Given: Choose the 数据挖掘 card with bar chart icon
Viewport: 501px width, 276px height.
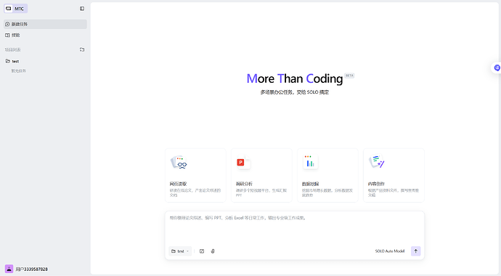Looking at the screenshot, I should (x=327, y=175).
